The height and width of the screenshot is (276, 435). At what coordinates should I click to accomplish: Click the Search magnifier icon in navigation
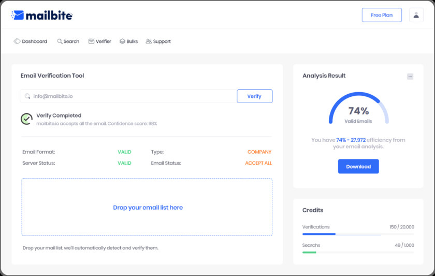coord(60,41)
